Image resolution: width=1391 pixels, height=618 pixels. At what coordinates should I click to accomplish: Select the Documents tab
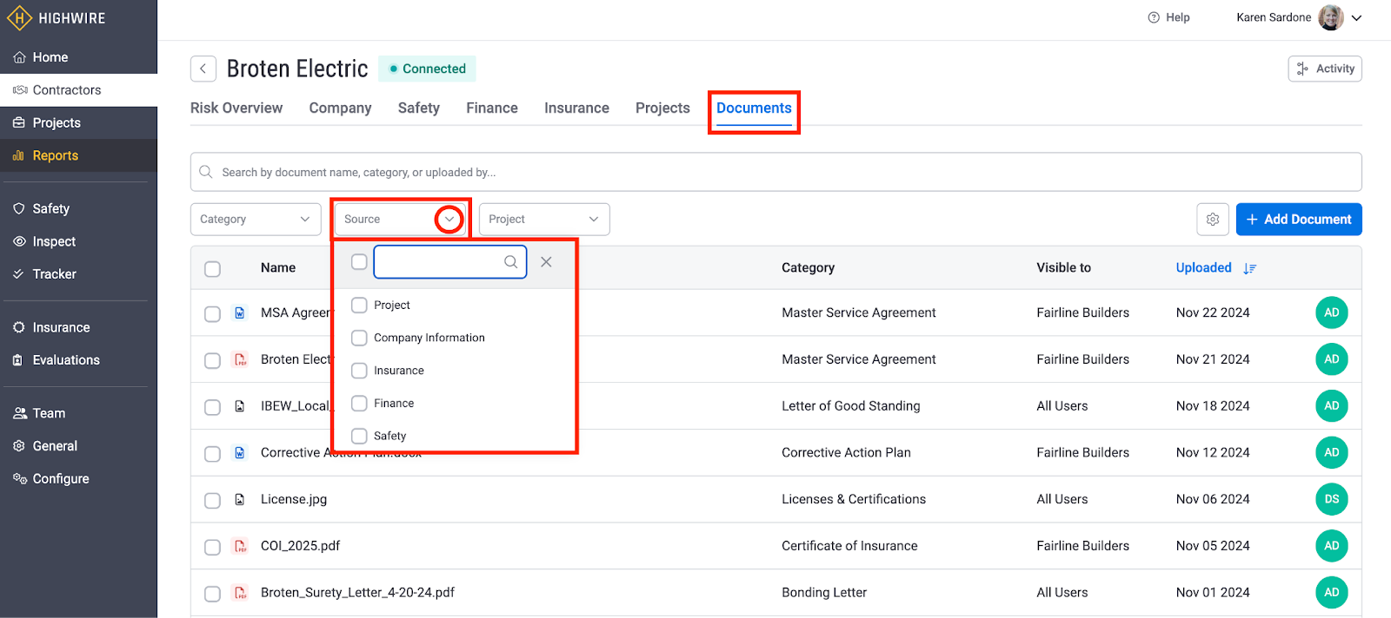tap(754, 108)
